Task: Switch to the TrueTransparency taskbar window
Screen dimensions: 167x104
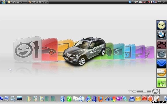Action: coord(17,2)
